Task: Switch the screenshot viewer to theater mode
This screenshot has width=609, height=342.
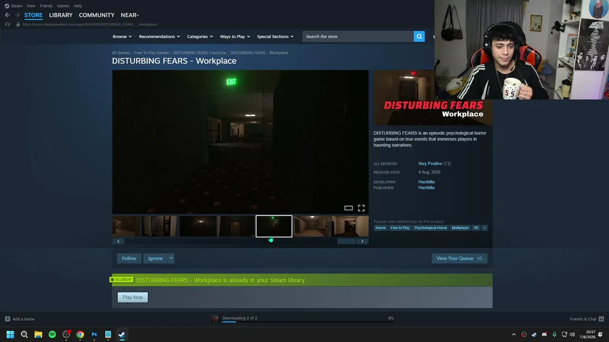Action: [348, 208]
